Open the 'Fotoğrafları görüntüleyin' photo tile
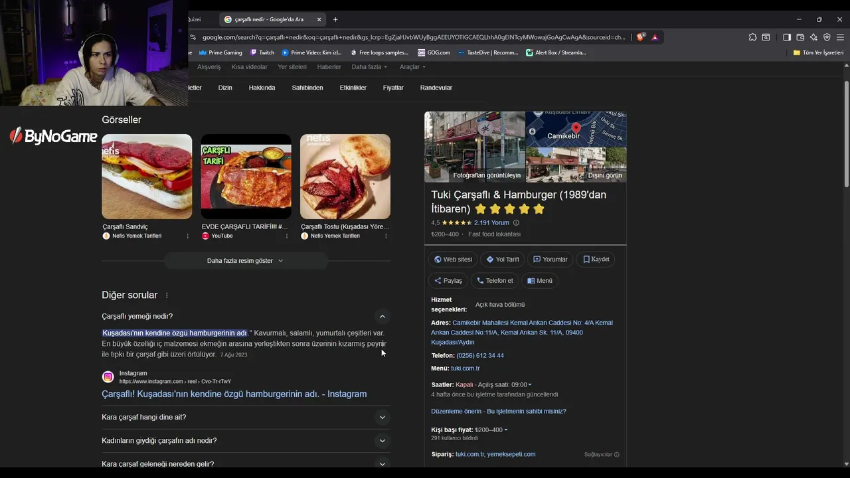This screenshot has width=850, height=478. tap(475, 147)
